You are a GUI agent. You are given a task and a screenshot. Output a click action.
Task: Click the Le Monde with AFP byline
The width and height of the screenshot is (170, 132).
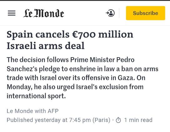[x=32, y=111]
